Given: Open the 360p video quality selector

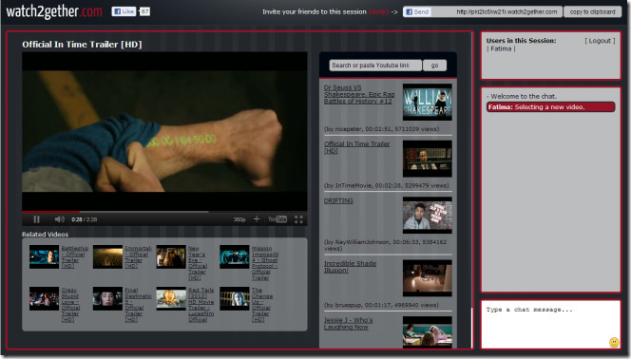Looking at the screenshot, I should 239,219.
